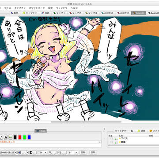
Task: Click the green speaker icon for 西風
Action: (x=116, y=142)
